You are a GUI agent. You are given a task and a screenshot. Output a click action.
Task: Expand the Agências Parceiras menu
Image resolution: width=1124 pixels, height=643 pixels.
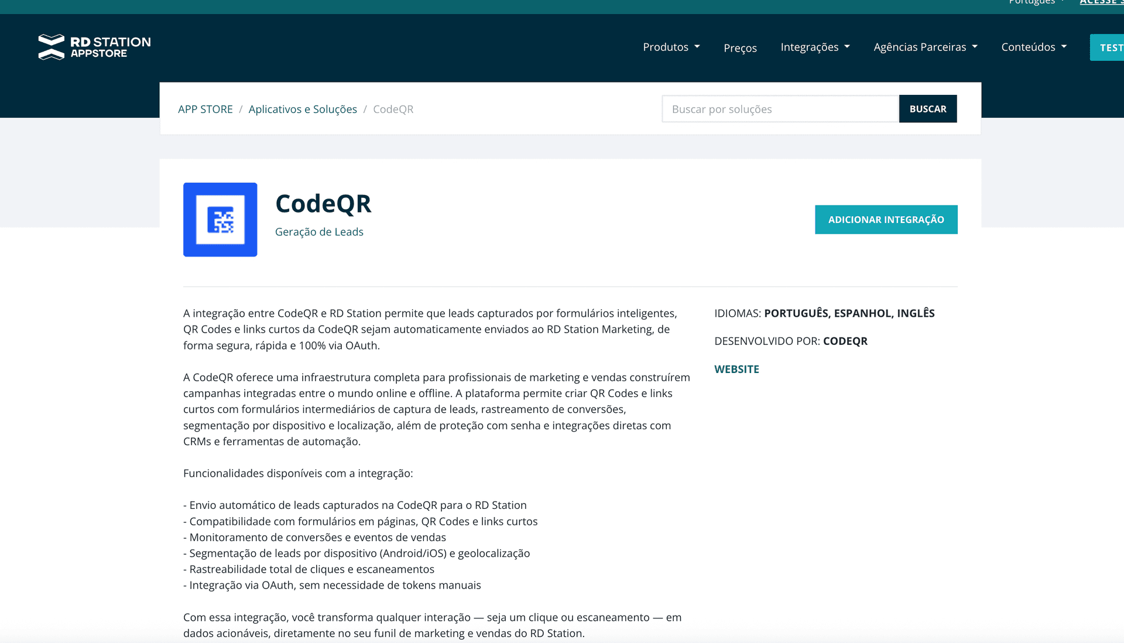coord(920,47)
